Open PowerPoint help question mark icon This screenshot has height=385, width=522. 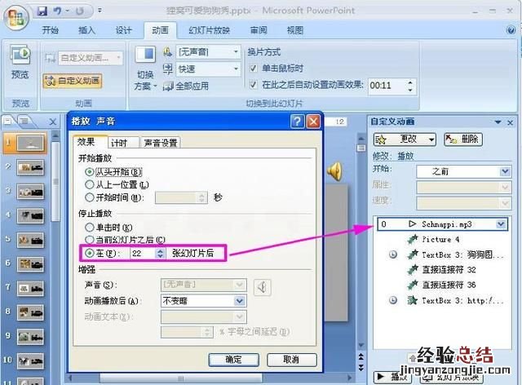pyautogui.click(x=511, y=30)
